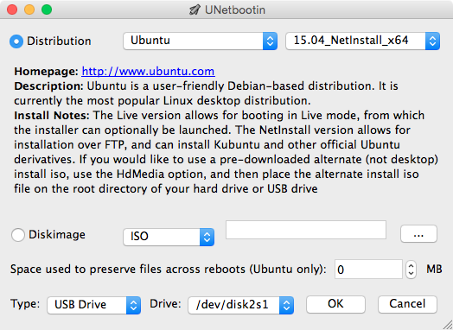
Task: Increase persistent space with stepper up arrow
Action: [x=411, y=264]
